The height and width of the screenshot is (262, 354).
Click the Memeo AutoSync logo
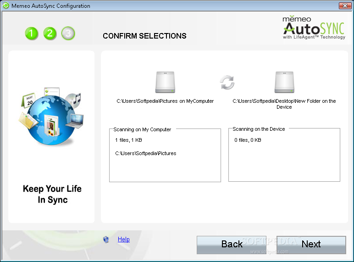click(x=314, y=28)
